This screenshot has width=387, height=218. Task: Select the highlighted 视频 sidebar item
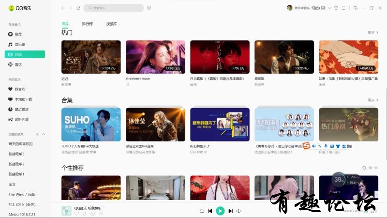click(x=25, y=54)
